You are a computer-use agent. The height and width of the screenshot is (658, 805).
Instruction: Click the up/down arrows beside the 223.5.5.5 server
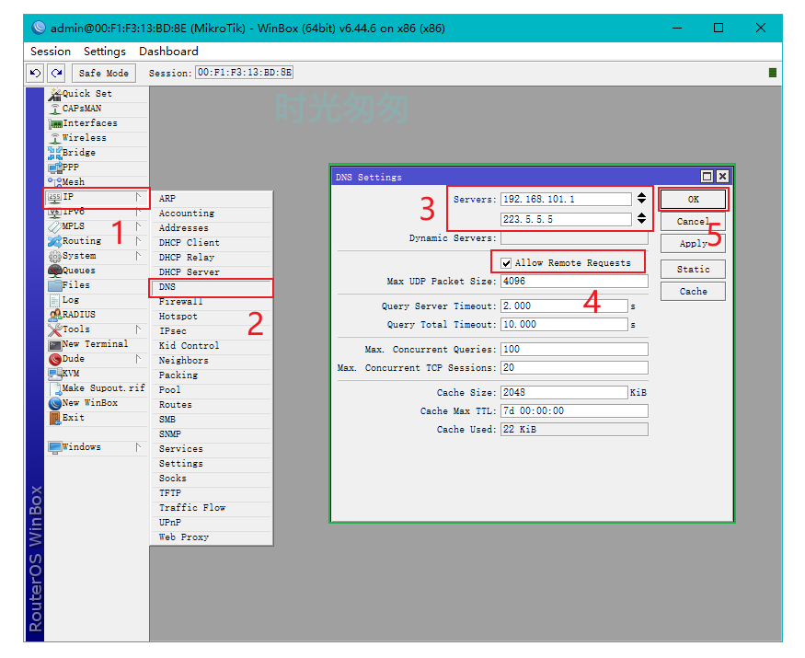coord(641,219)
